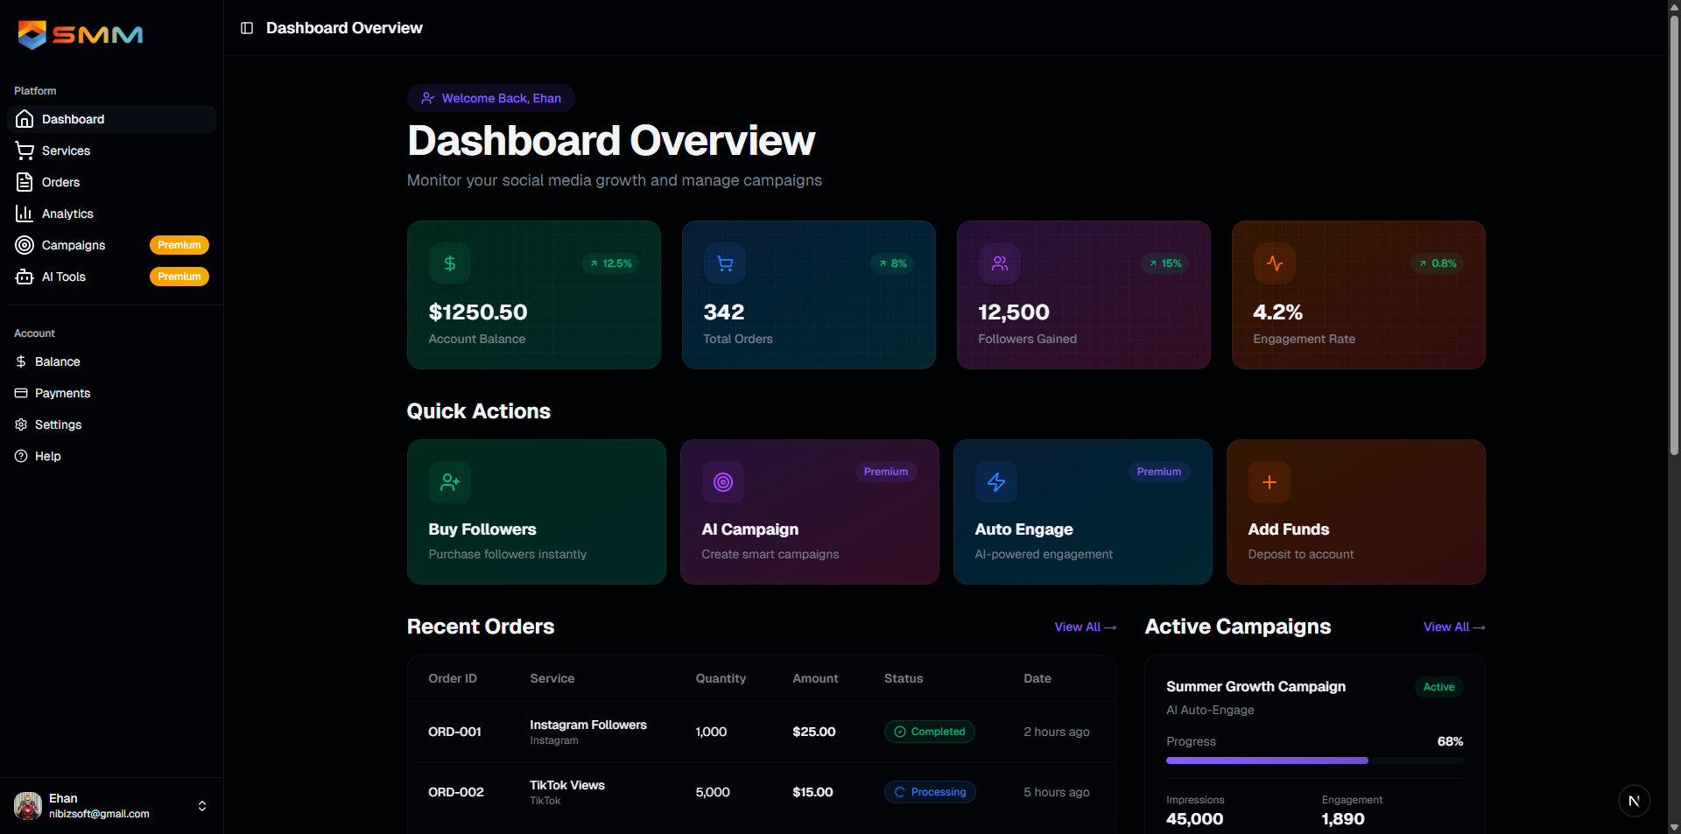
Task: Open Balance page
Action: point(111,361)
